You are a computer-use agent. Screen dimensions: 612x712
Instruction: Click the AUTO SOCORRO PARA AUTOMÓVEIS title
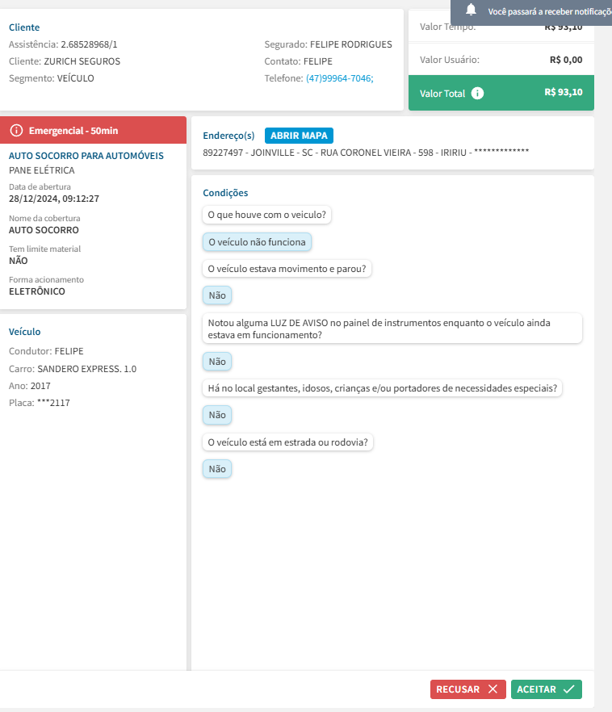coord(86,156)
